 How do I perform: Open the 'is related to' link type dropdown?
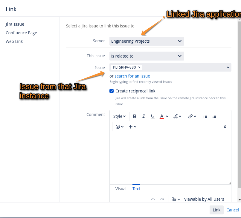click(147, 56)
